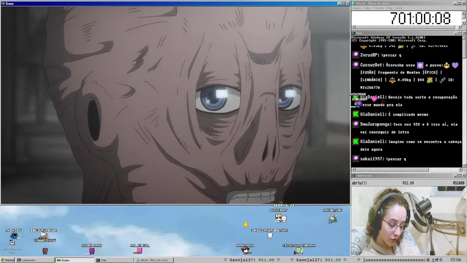Click the yellow star on the desktop
This screenshot has height=263, width=467.
(x=246, y=224)
